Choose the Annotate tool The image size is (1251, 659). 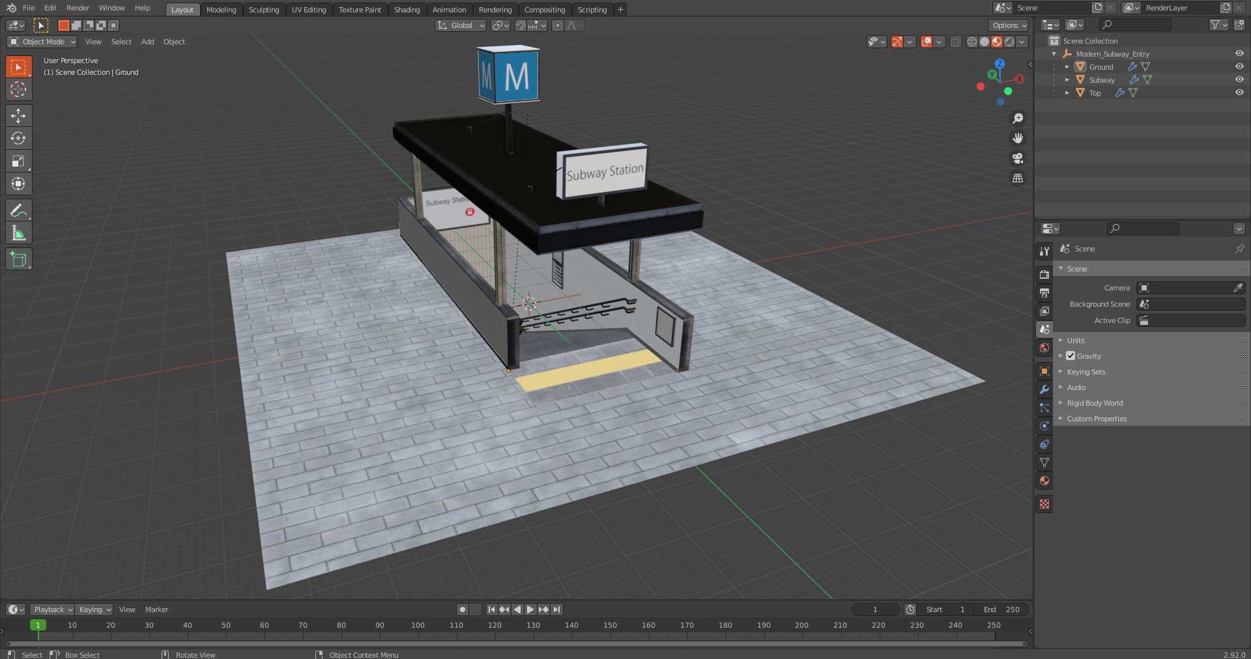tap(18, 210)
